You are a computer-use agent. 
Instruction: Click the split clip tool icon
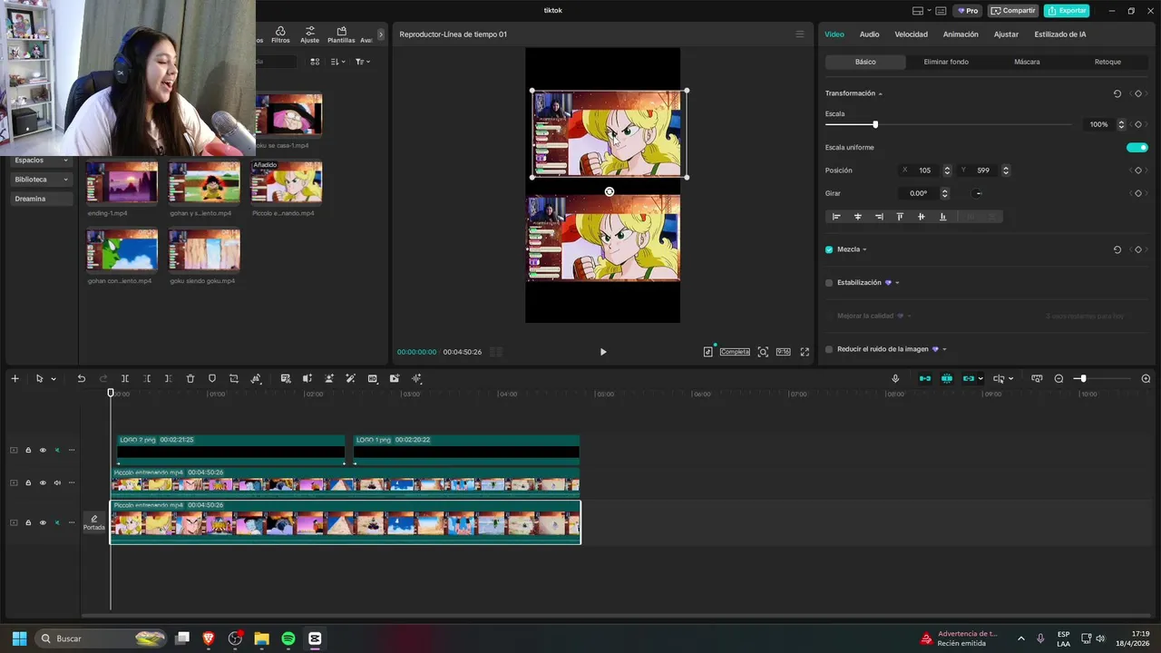pyautogui.click(x=125, y=378)
